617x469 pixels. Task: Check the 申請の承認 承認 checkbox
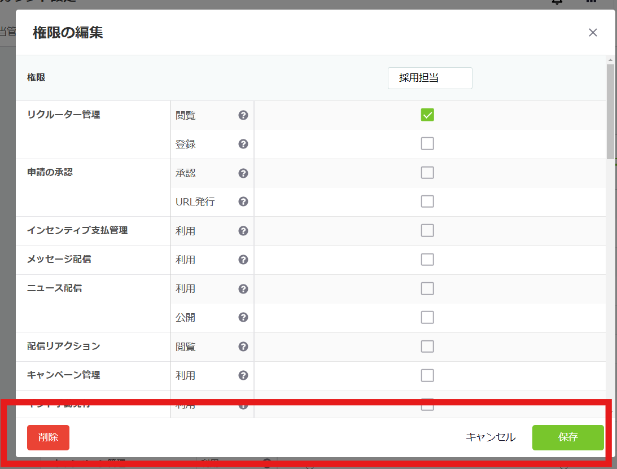427,172
